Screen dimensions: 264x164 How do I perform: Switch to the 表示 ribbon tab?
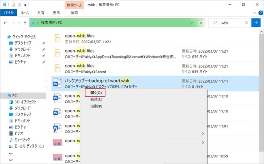56,13
